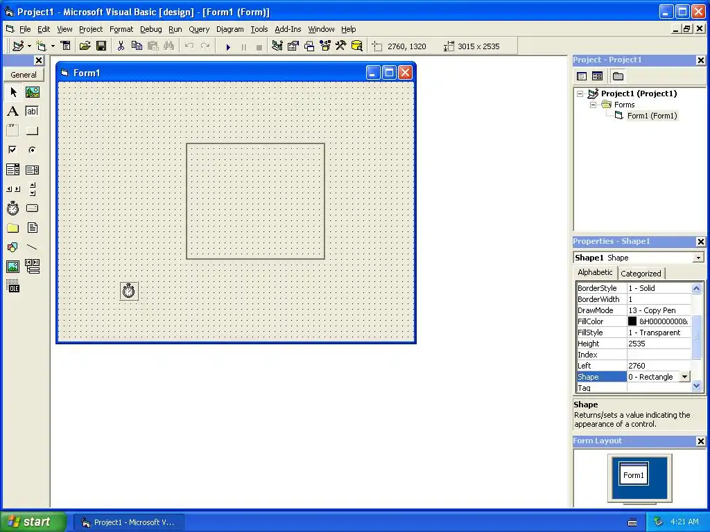This screenshot has width=710, height=532.
Task: Click the Find binoculars icon
Action: coord(169,46)
